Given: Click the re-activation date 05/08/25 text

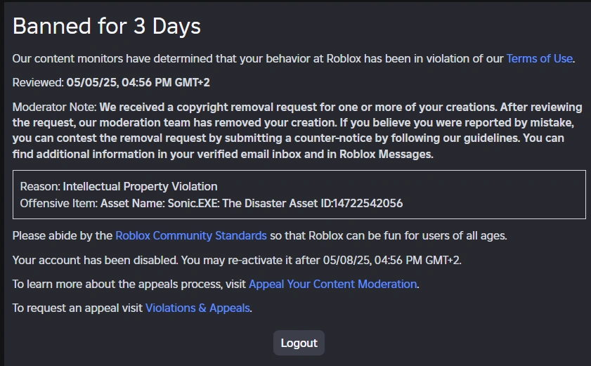Looking at the screenshot, I should click(x=391, y=260).
